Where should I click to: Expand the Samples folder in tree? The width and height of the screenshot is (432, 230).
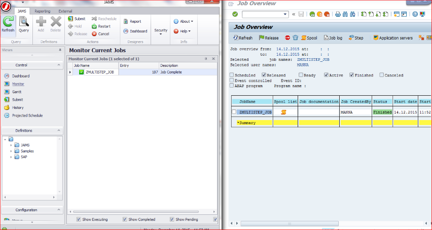[x=11, y=151]
